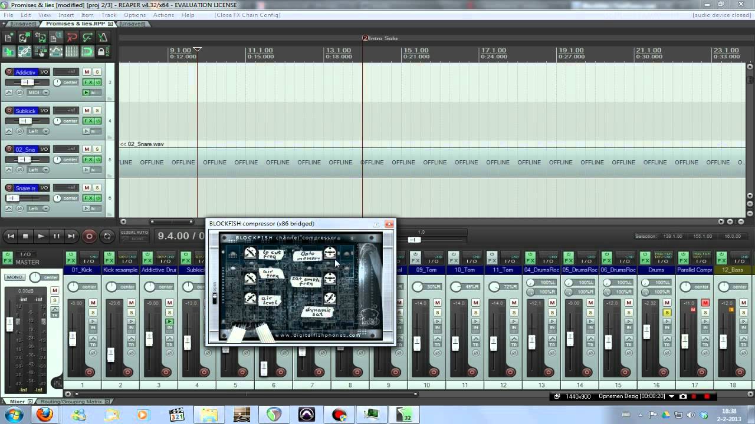This screenshot has height=424, width=755.
Task: Unsolo the Drums mixer channel
Action: pyautogui.click(x=667, y=313)
